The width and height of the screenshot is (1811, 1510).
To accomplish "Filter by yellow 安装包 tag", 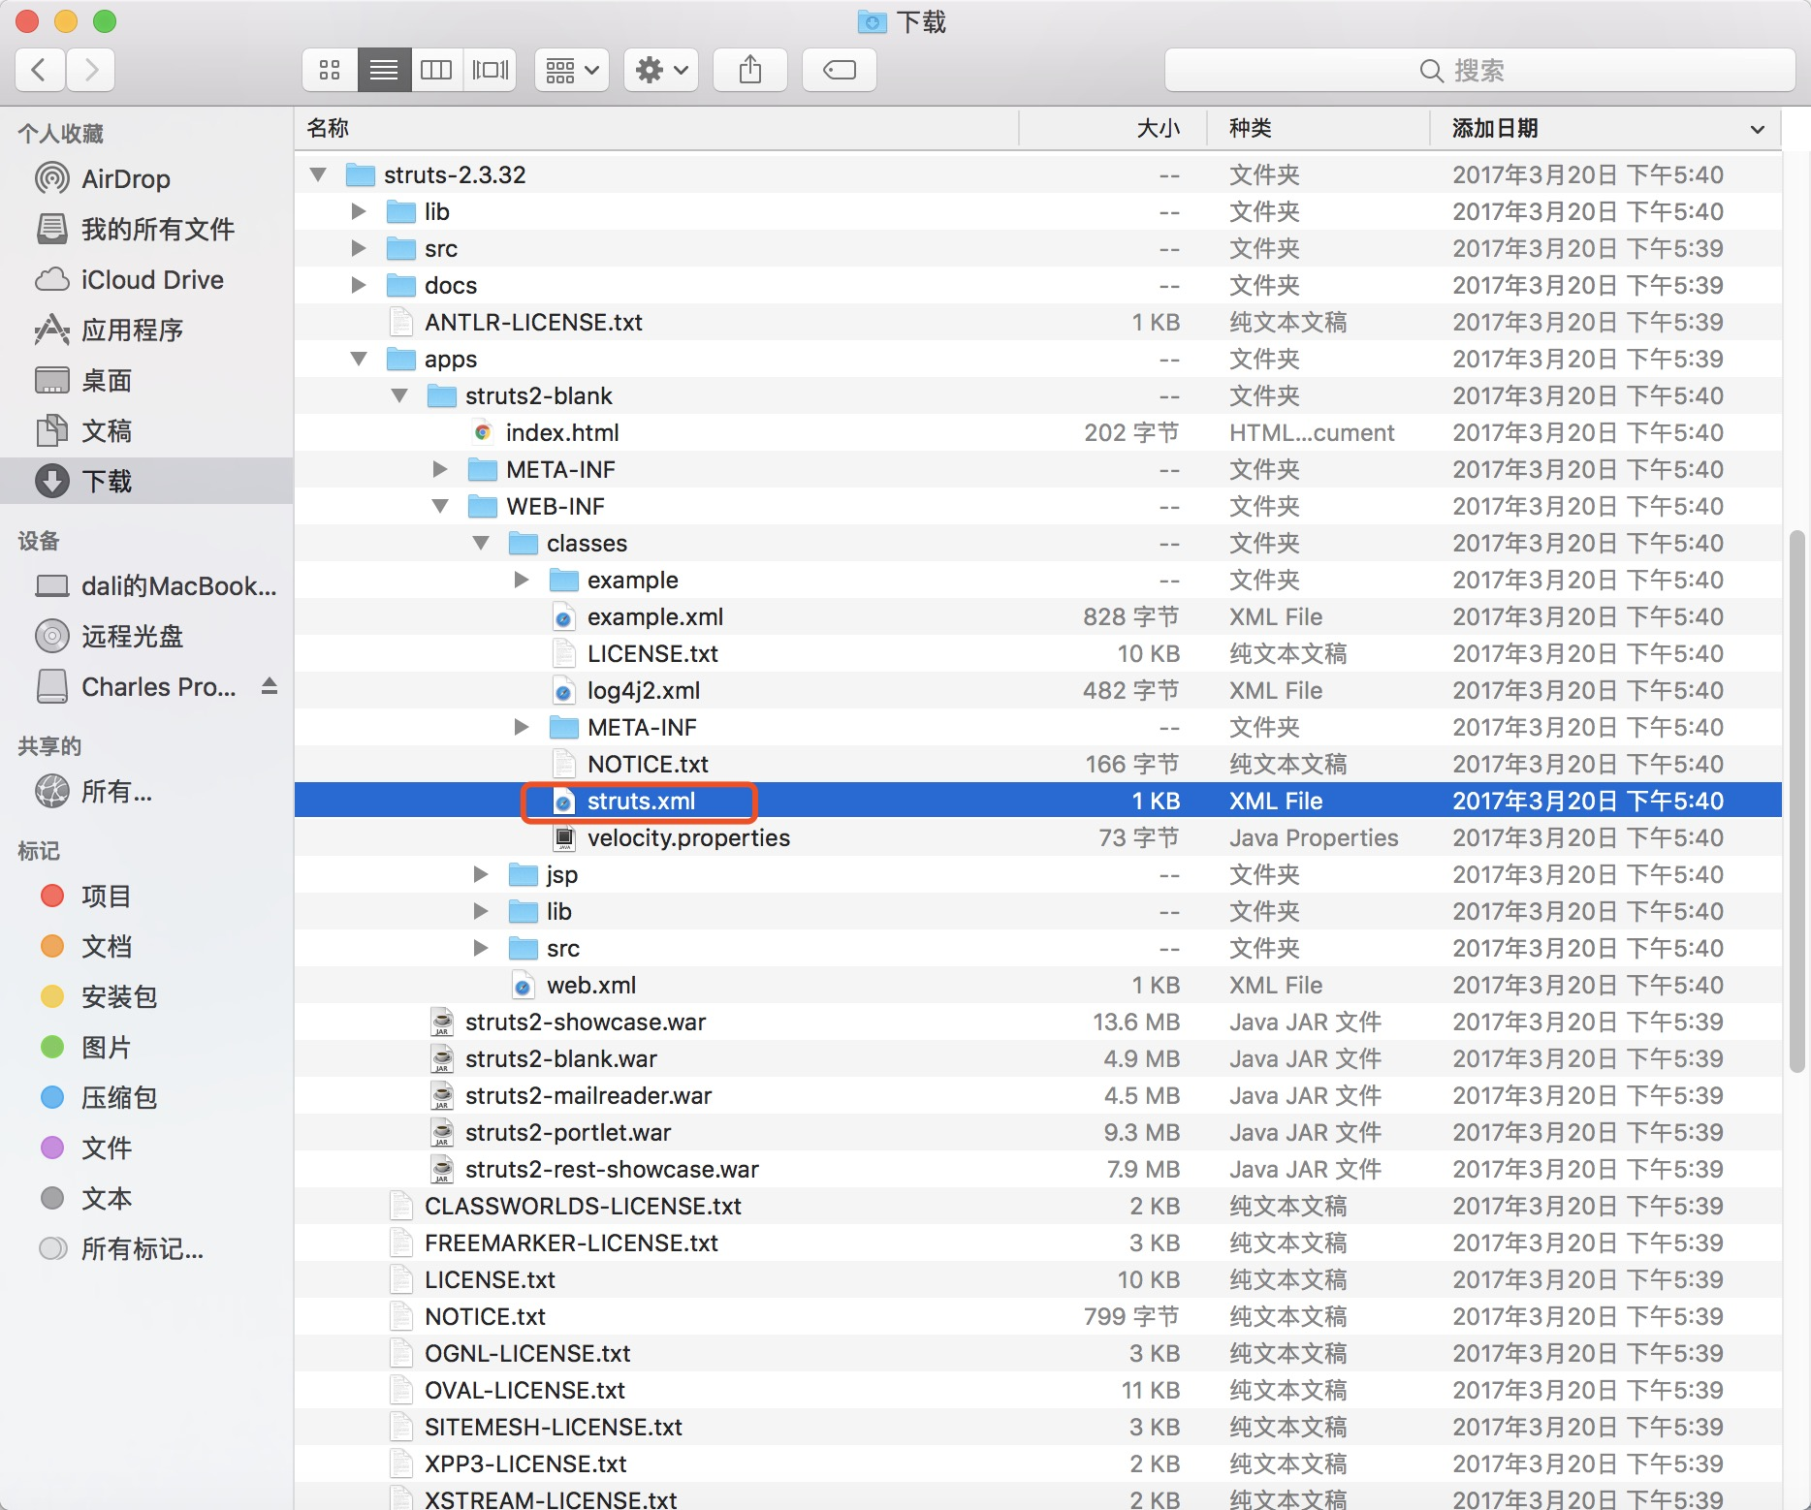I will [146, 997].
